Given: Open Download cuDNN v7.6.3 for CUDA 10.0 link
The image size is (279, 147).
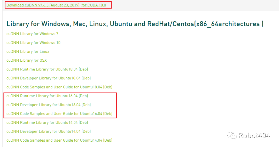Looking at the screenshot, I should tap(56, 5).
